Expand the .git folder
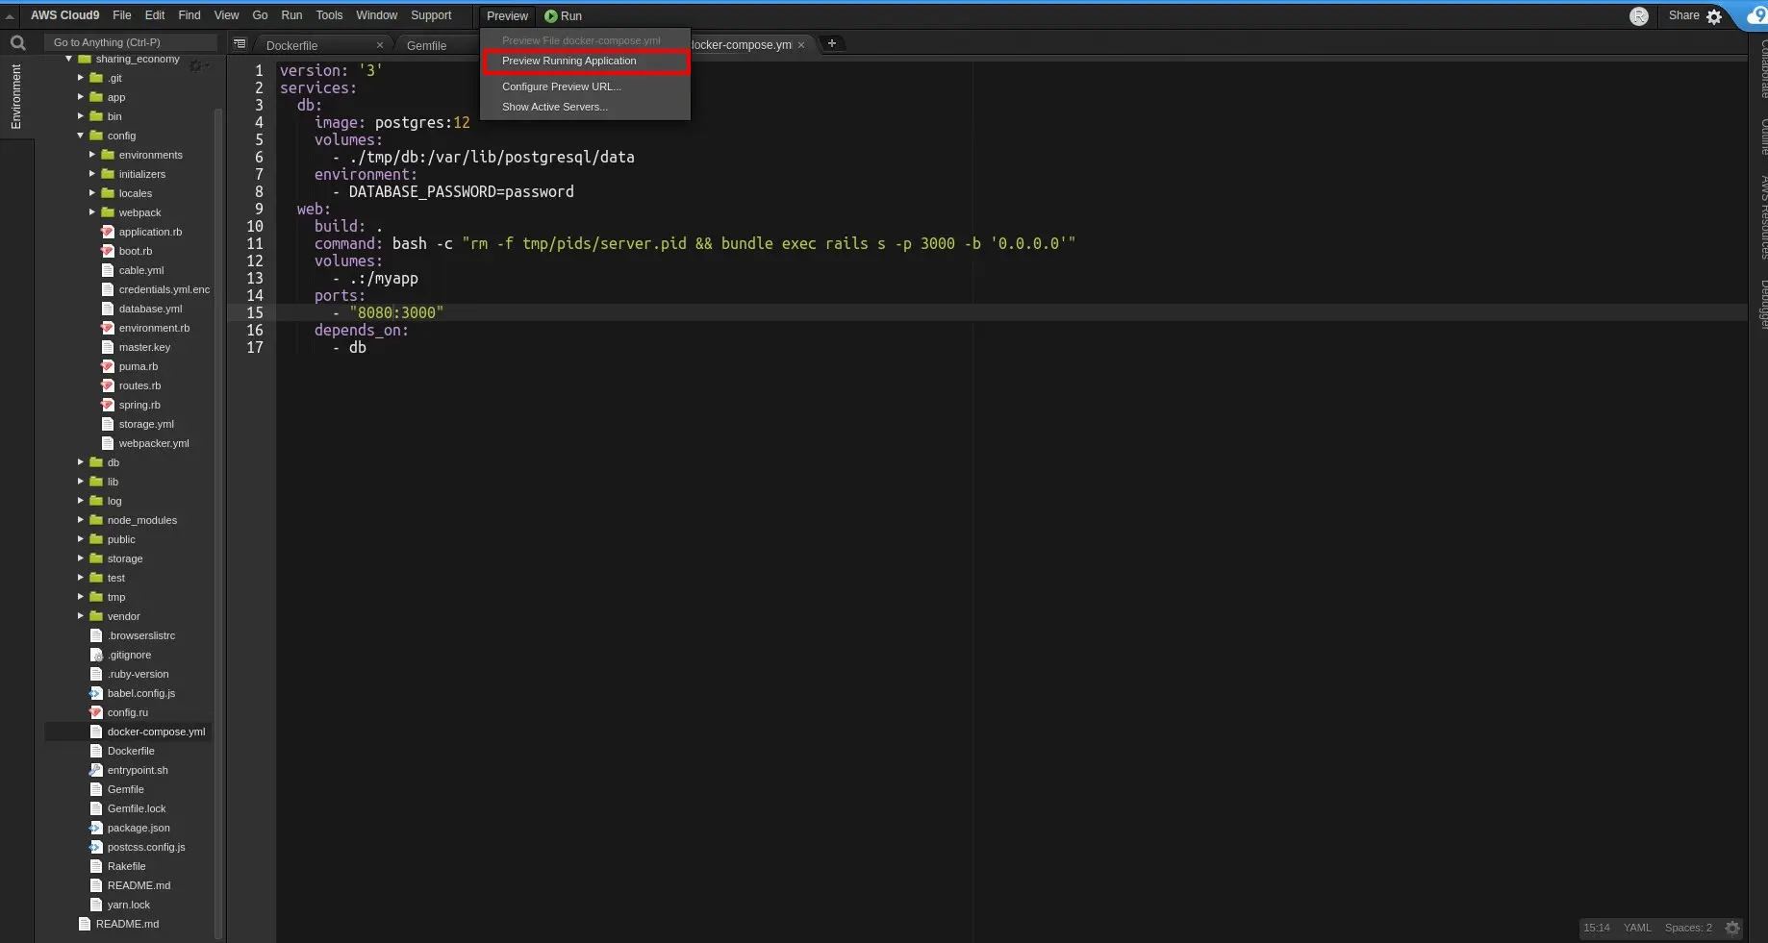Screen dimensions: 1768x943 pos(81,78)
